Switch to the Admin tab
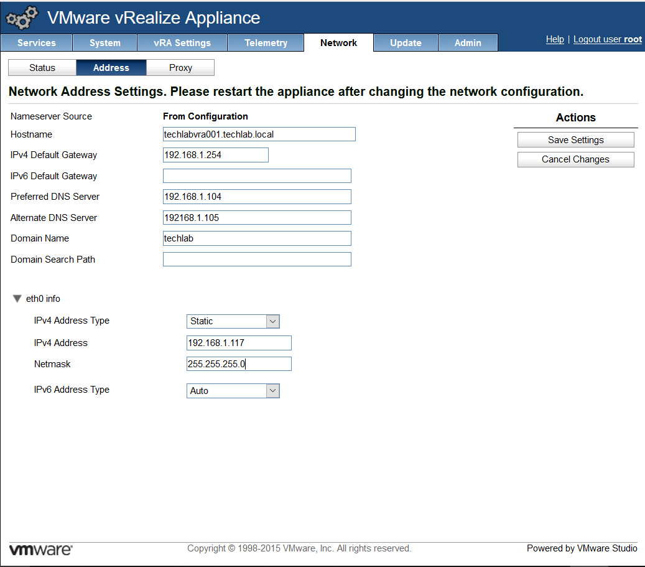This screenshot has width=645, height=567. (x=468, y=43)
